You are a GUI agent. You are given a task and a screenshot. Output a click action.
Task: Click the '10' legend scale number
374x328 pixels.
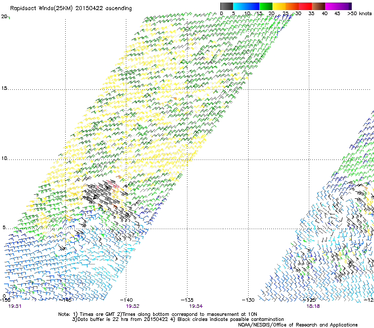pyautogui.click(x=247, y=14)
